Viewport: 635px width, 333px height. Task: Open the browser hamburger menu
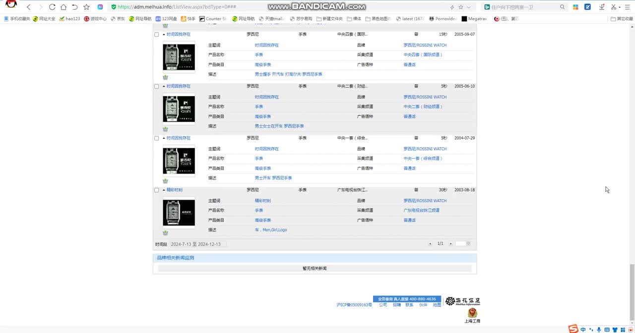coord(628,7)
